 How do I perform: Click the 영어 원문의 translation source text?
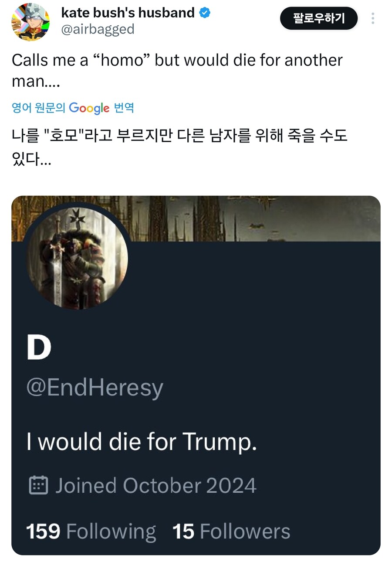click(39, 108)
